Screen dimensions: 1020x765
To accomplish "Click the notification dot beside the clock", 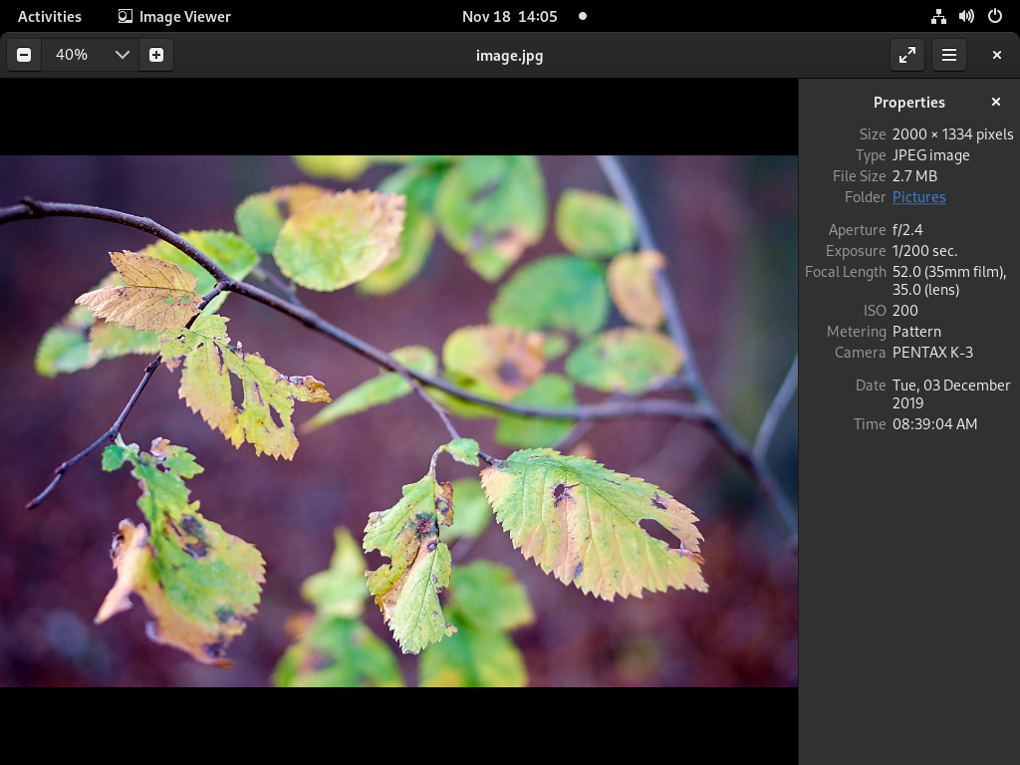I will (583, 16).
